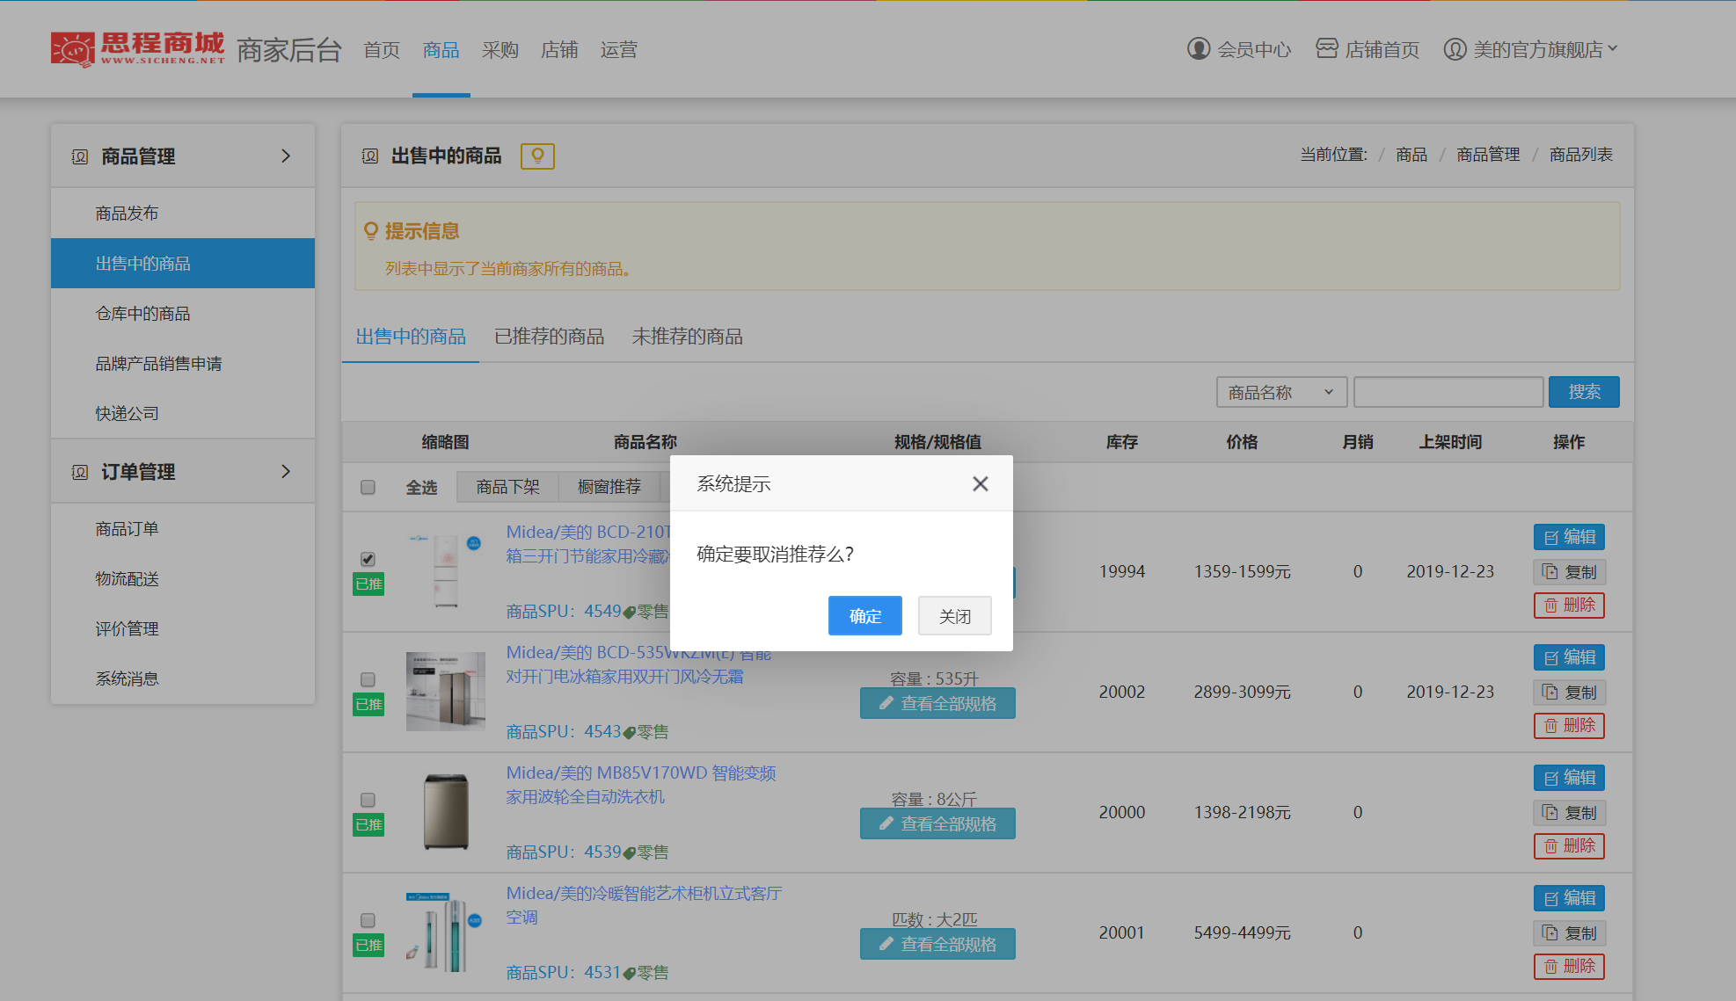
Task: Open 商品订单 in sidebar
Action: 183,529
